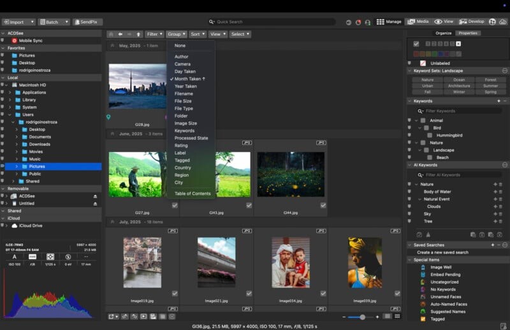Toggle the tagged checkbox on GI27.jpg
Image resolution: width=510 pixels, height=330 pixels.
coord(174,205)
